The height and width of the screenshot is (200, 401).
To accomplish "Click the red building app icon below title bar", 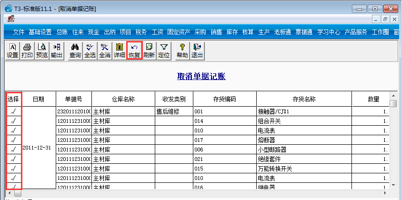I will click(11, 19).
